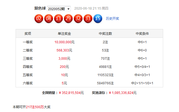The image size is (179, 112).
Task: Click the 中5+1 condition cell
Action: pyautogui.click(x=142, y=59)
